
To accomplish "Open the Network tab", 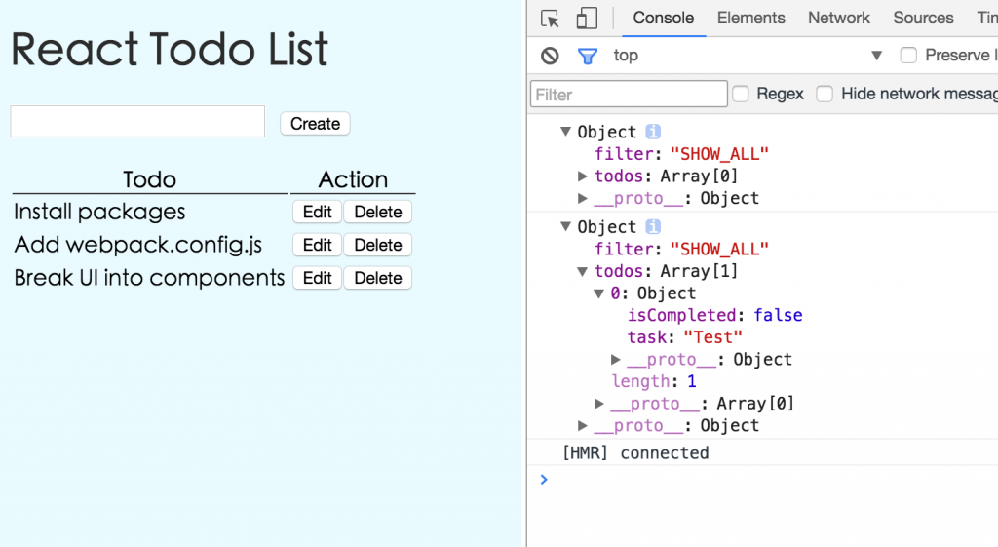I will click(838, 18).
